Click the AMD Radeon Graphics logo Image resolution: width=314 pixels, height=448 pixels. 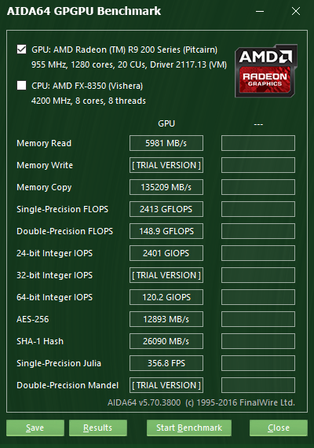[266, 71]
